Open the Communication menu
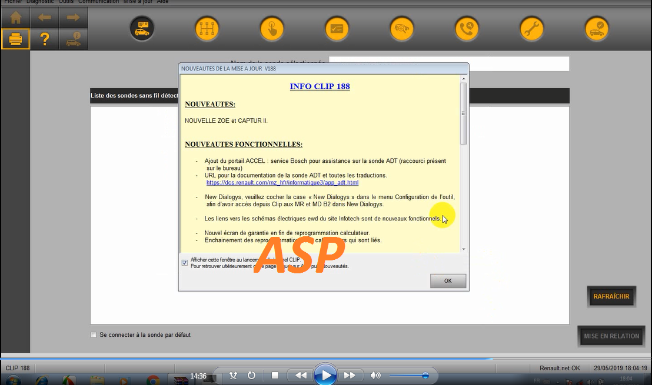Image resolution: width=652 pixels, height=385 pixels. click(x=98, y=2)
